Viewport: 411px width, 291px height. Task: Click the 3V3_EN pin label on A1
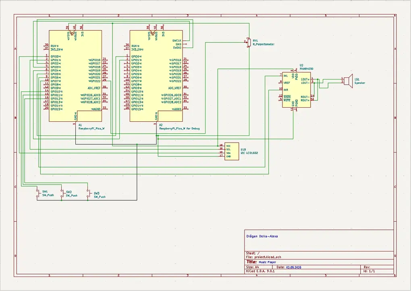pos(56,49)
